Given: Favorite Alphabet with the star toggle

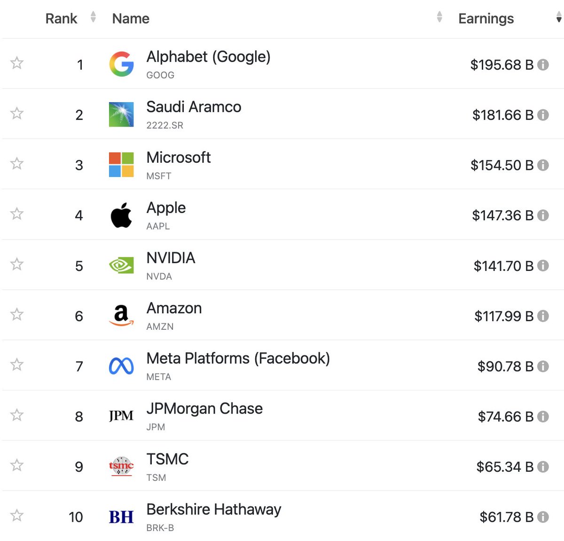Looking at the screenshot, I should pyautogui.click(x=17, y=63).
